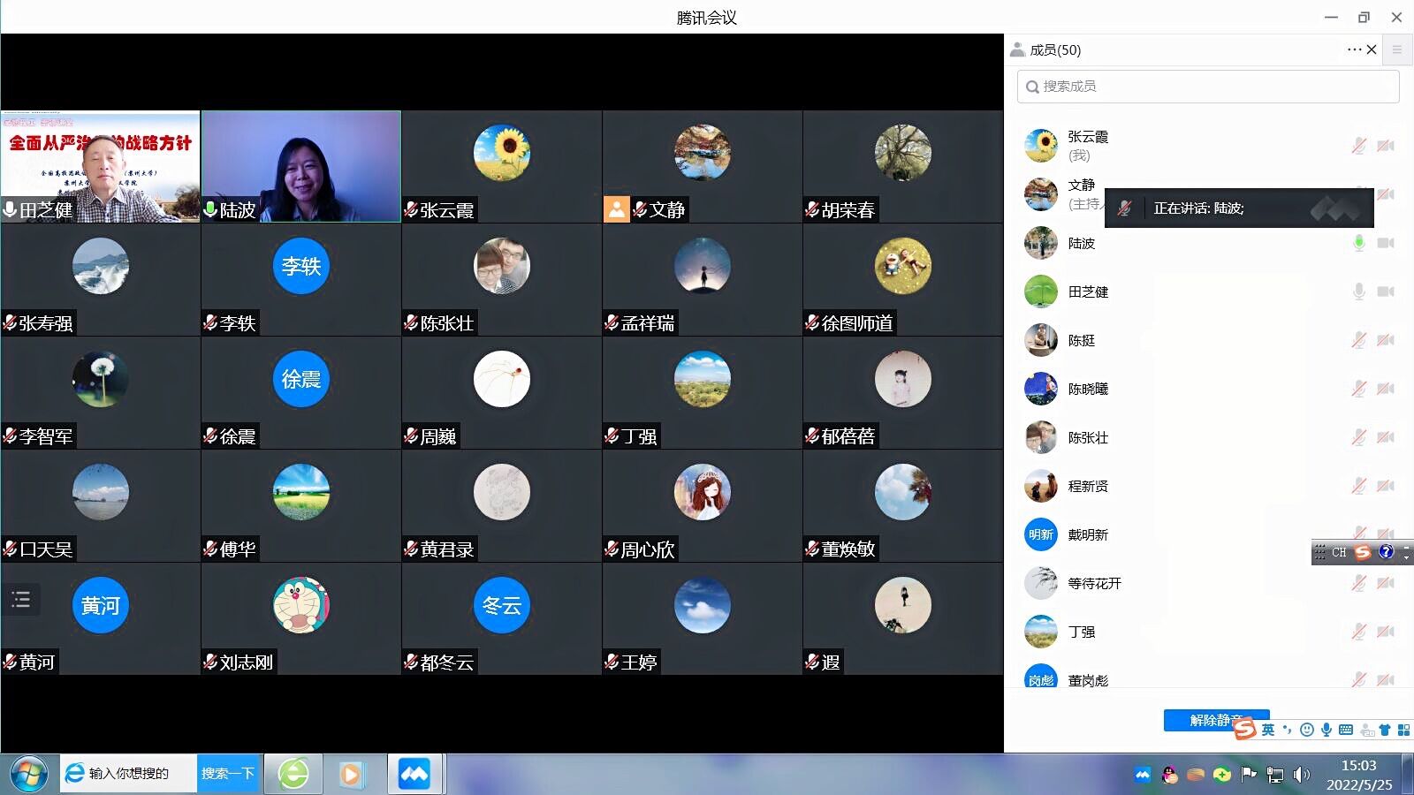This screenshot has width=1414, height=795.
Task: Open the QQ penguin tray icon
Action: (1170, 775)
